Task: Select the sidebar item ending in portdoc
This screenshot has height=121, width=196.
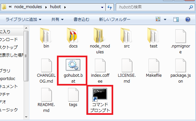Action: (8, 79)
